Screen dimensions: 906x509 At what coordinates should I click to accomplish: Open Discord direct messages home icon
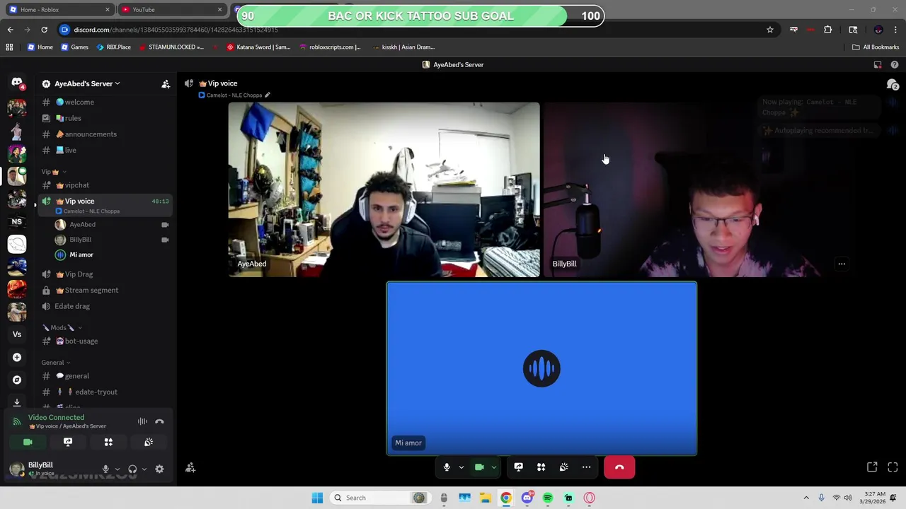click(17, 83)
